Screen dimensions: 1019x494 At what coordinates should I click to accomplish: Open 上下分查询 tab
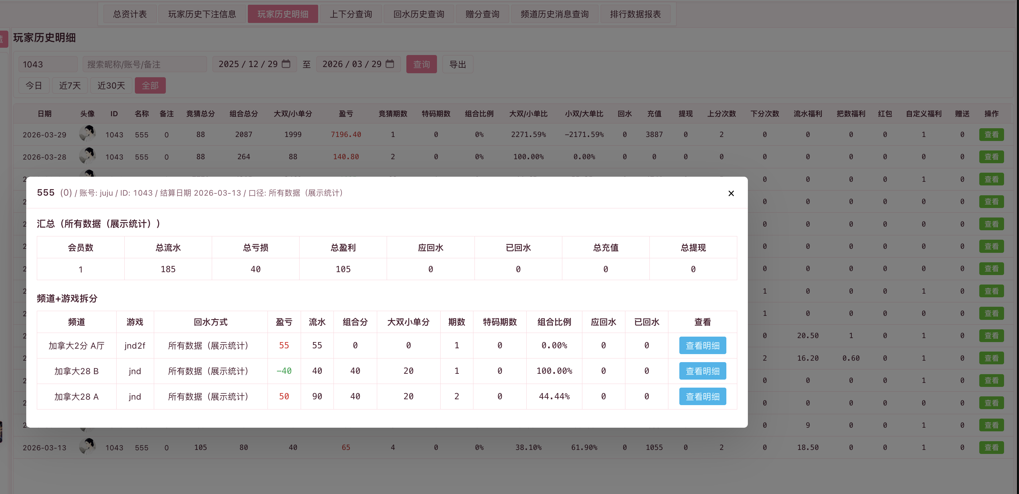pos(351,14)
